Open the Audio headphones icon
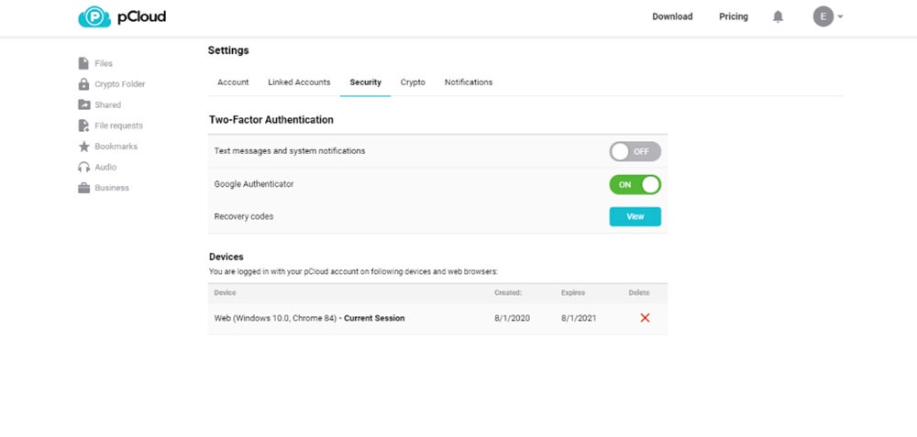917x437 pixels. 84,168
